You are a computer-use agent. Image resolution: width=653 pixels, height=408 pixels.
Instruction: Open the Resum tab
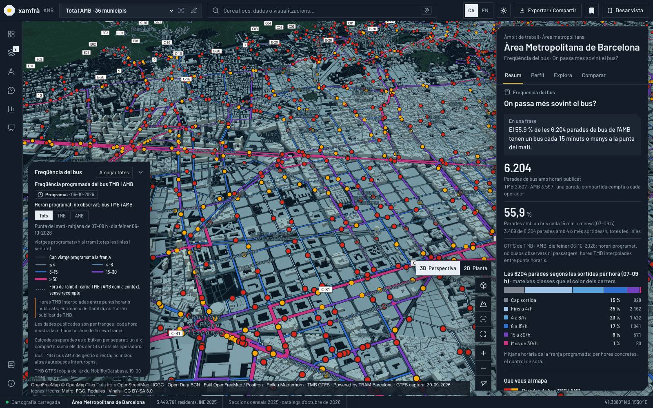click(513, 75)
